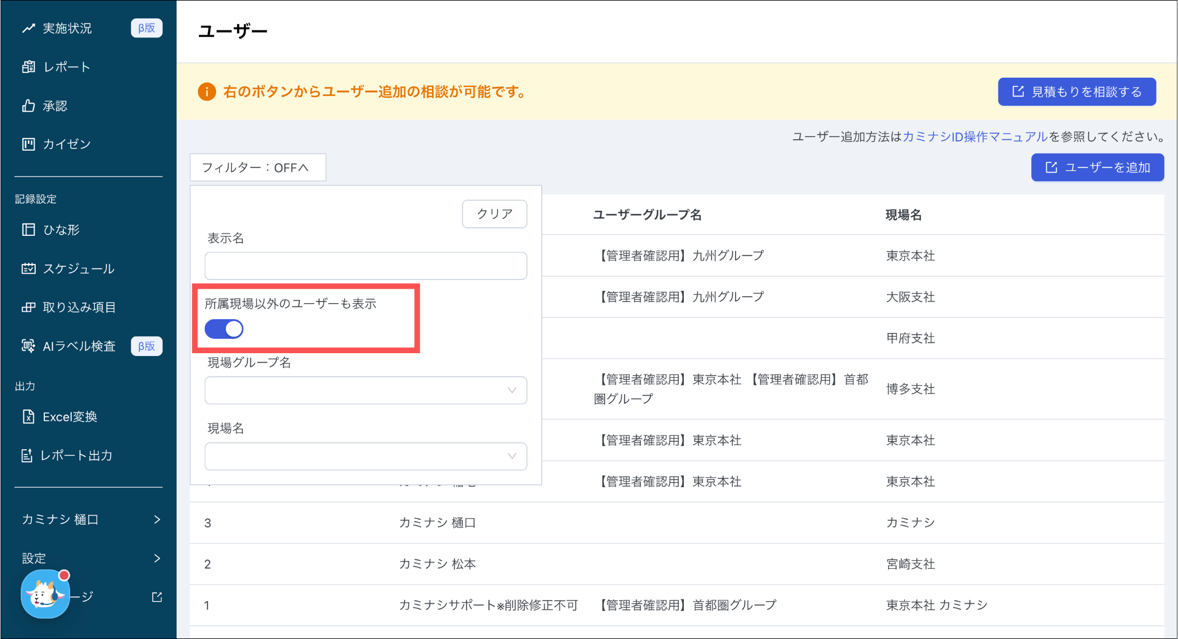The image size is (1178, 639).
Task: Open 取り込み項目 in the sidebar
Action: pyautogui.click(x=79, y=307)
